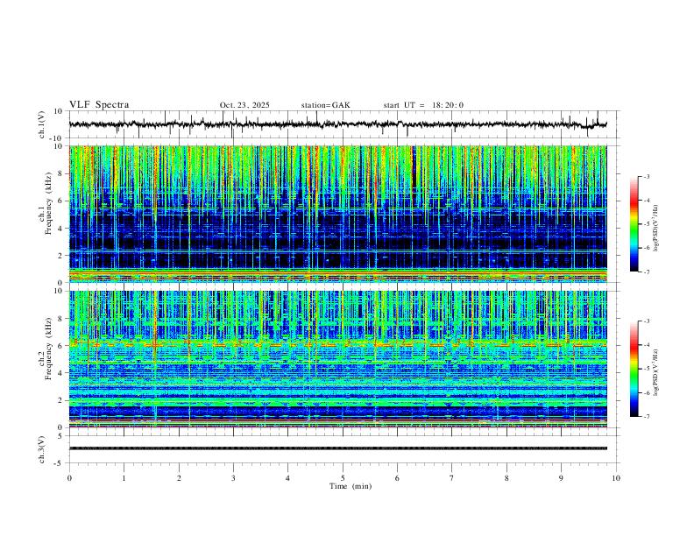This screenshot has height=536, width=694.
Task: Select the date text "Oct. 23, 2025"
Action: pos(244,105)
